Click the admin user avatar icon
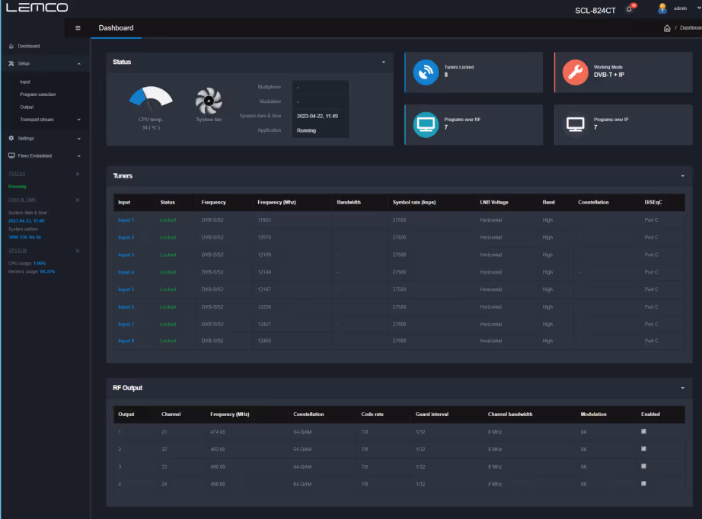Image resolution: width=702 pixels, height=519 pixels. coord(662,8)
